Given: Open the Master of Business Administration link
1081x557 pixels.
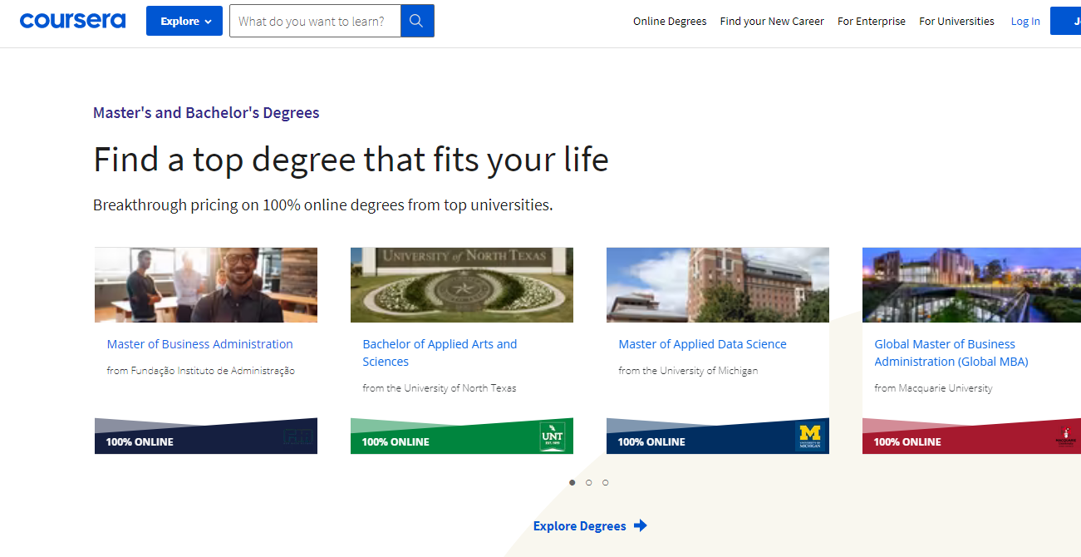Looking at the screenshot, I should click(200, 344).
